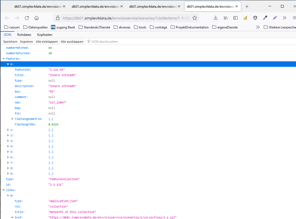Click the eyedropper color picker extension
Viewport: 296px width, 219px height.
[x=265, y=18]
